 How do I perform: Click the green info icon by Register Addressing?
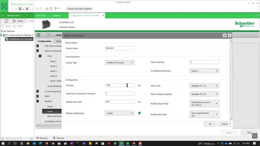pyautogui.click(x=139, y=113)
